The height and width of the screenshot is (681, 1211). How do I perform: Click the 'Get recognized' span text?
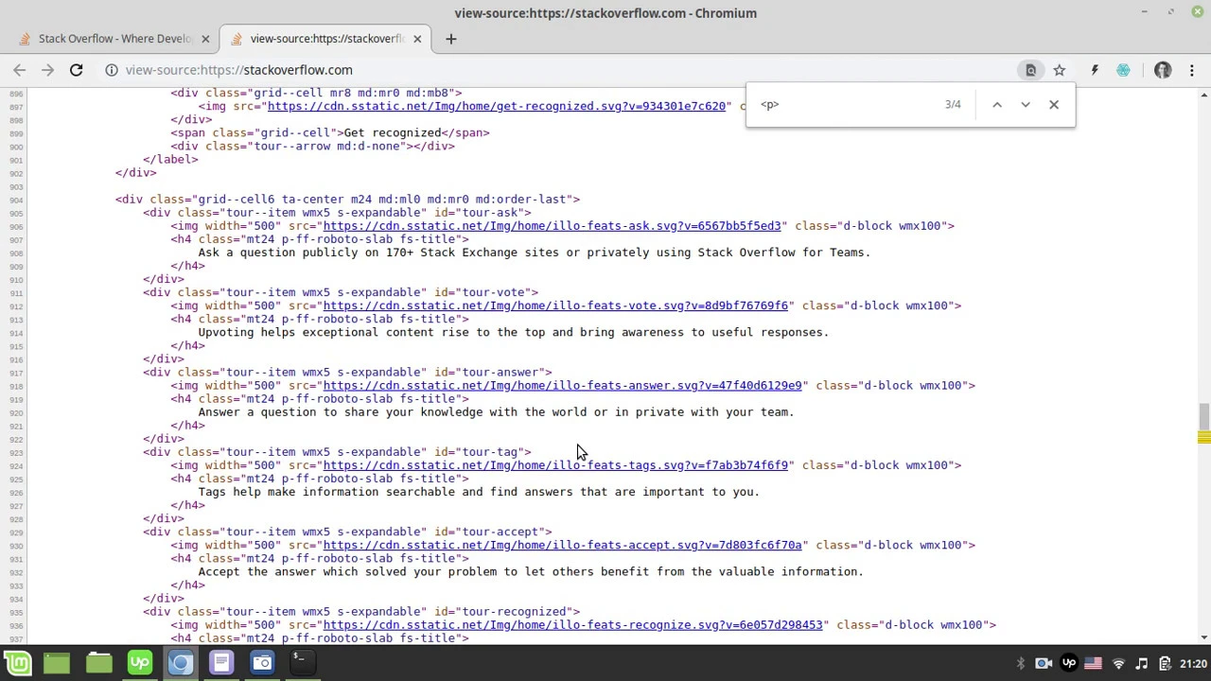tap(393, 133)
